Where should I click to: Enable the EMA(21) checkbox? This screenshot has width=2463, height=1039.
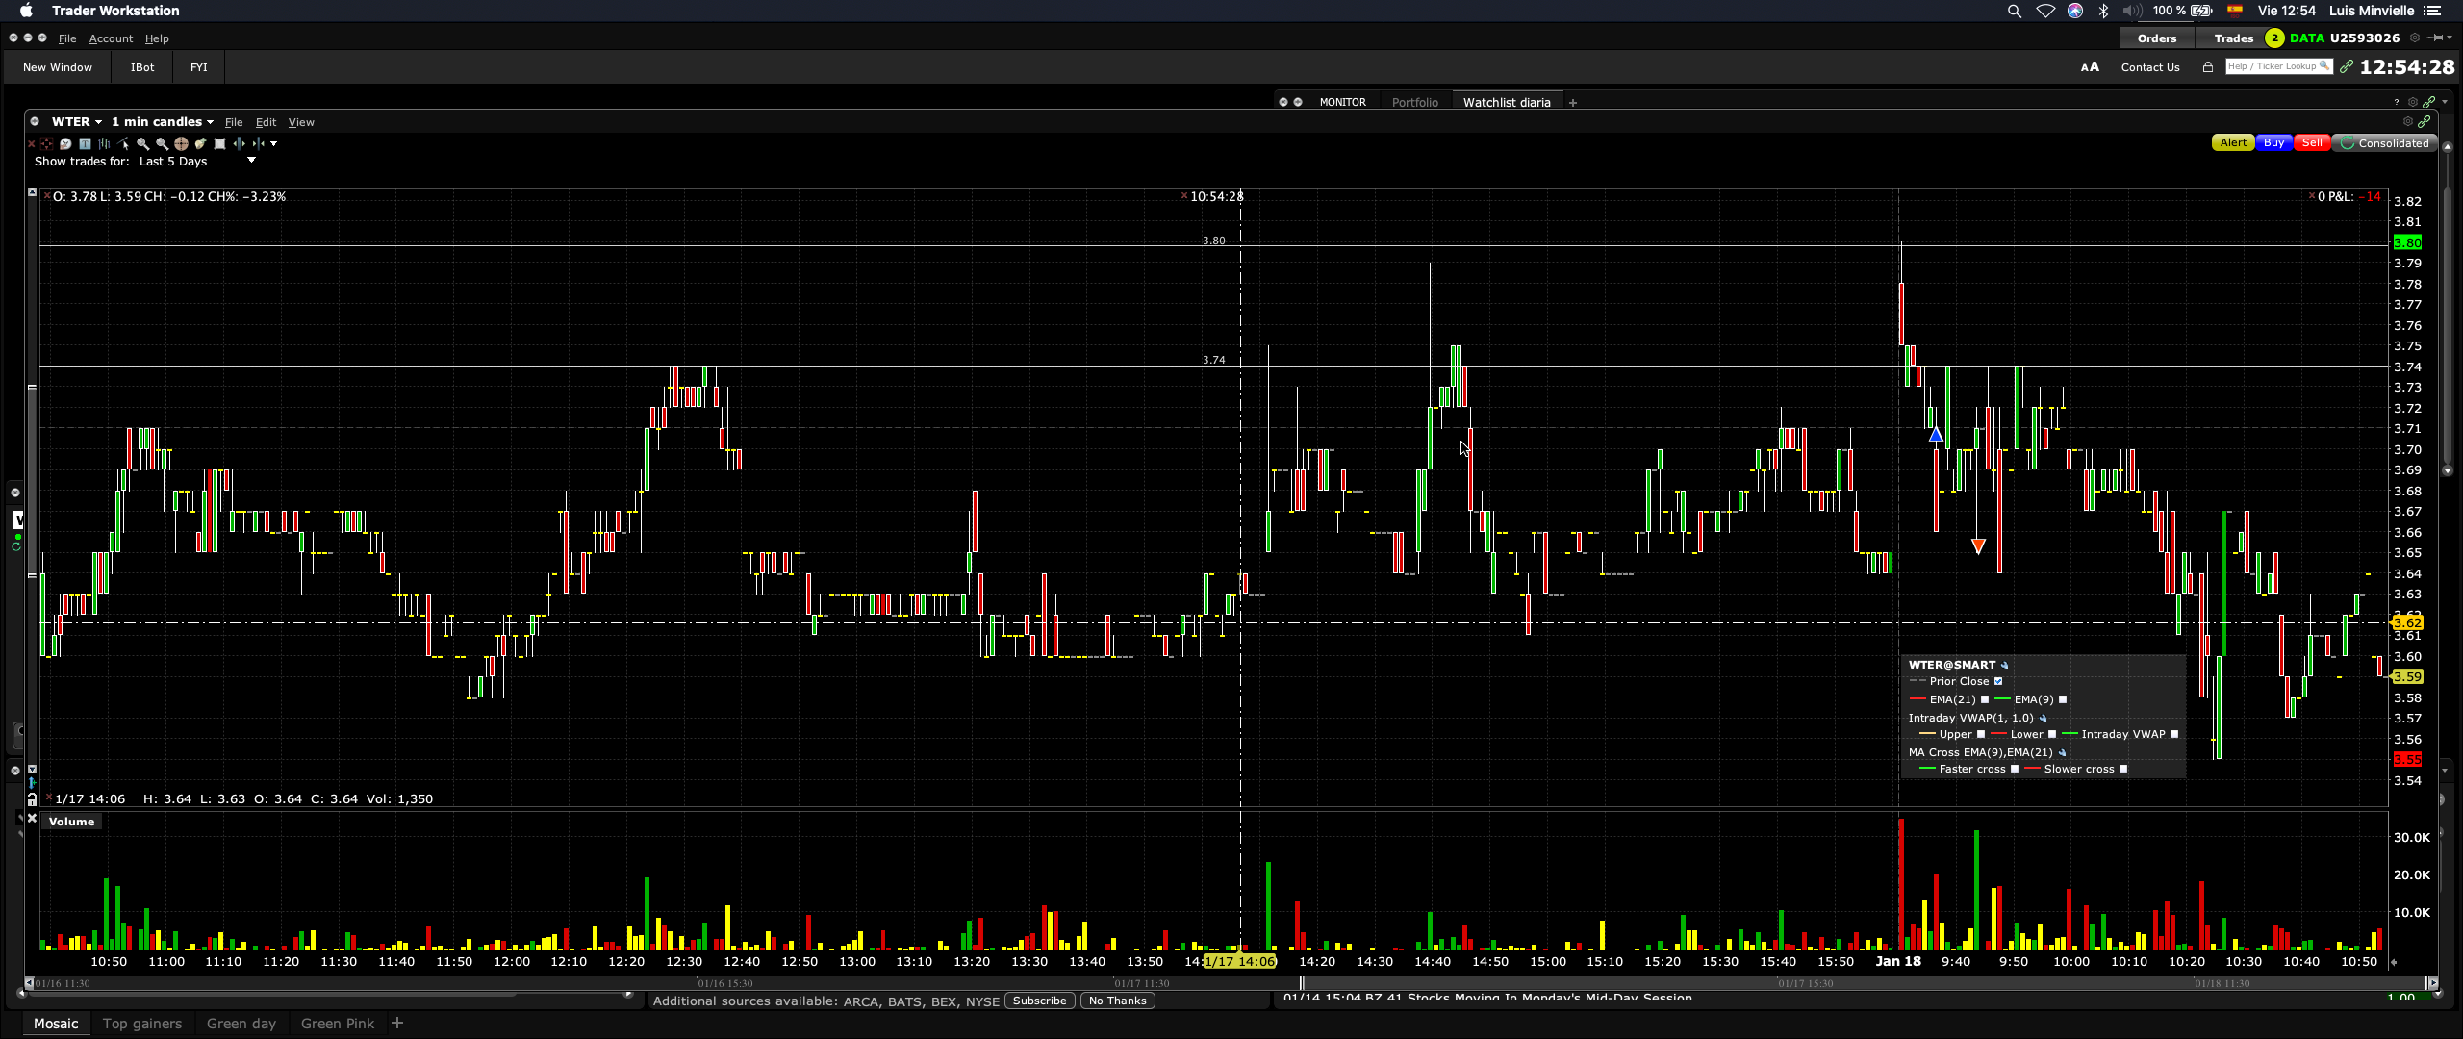pyautogui.click(x=1984, y=699)
